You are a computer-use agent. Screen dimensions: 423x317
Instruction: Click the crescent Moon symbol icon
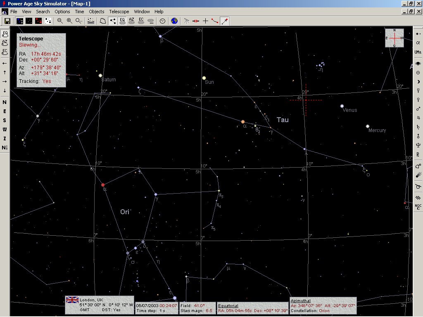(418, 82)
